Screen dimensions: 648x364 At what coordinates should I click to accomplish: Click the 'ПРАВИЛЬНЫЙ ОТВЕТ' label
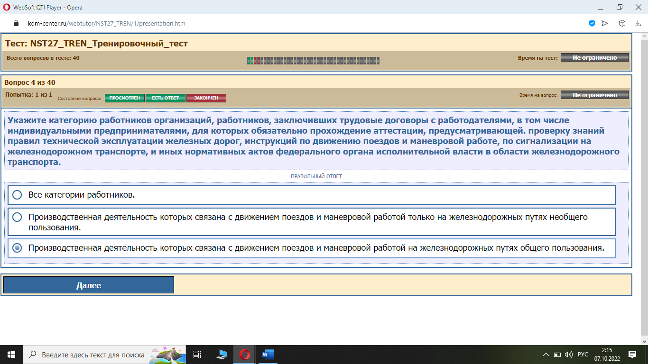316,176
